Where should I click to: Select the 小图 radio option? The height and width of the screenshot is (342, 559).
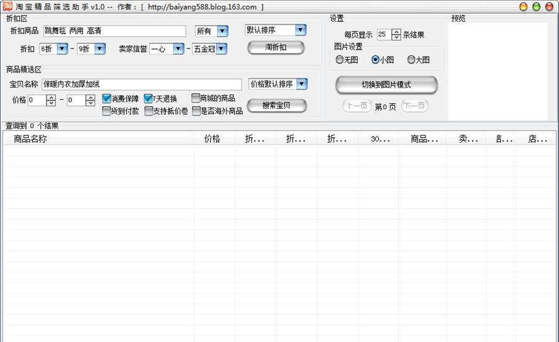[375, 60]
